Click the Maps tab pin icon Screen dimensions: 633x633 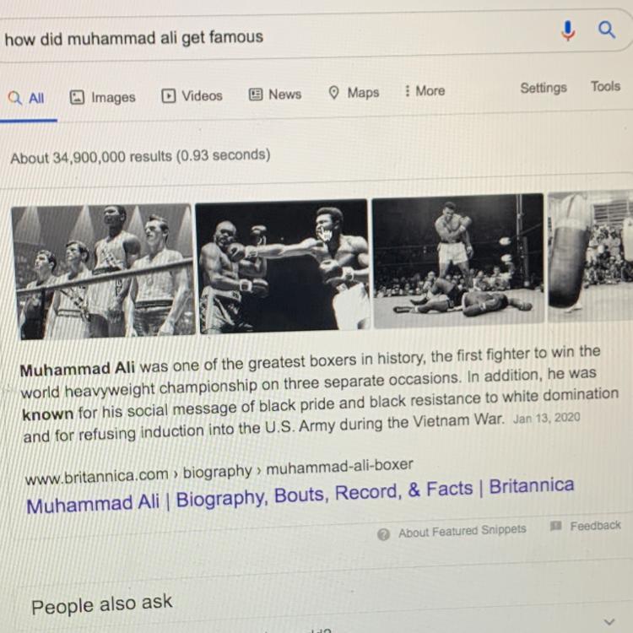[x=333, y=93]
